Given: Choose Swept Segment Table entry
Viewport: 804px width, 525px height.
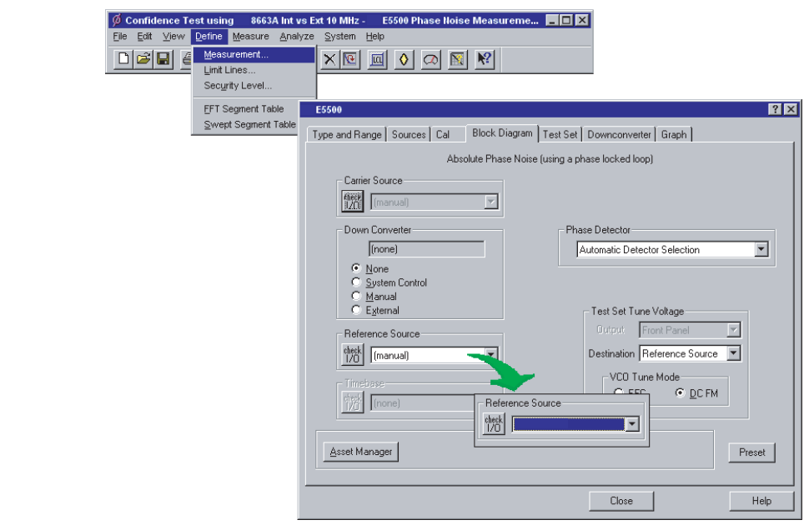Looking at the screenshot, I should (245, 124).
